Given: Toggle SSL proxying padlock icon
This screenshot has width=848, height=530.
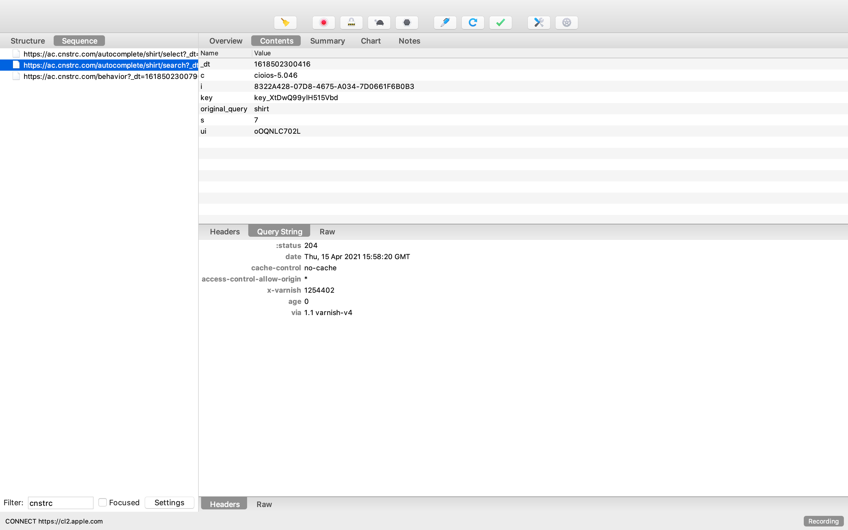Looking at the screenshot, I should click(351, 23).
